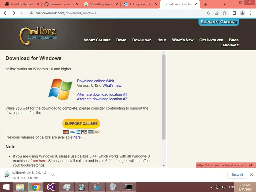Screen dimensions: 256x192
Task: Click the blue Support Calibre banner
Action: pos(218,22)
